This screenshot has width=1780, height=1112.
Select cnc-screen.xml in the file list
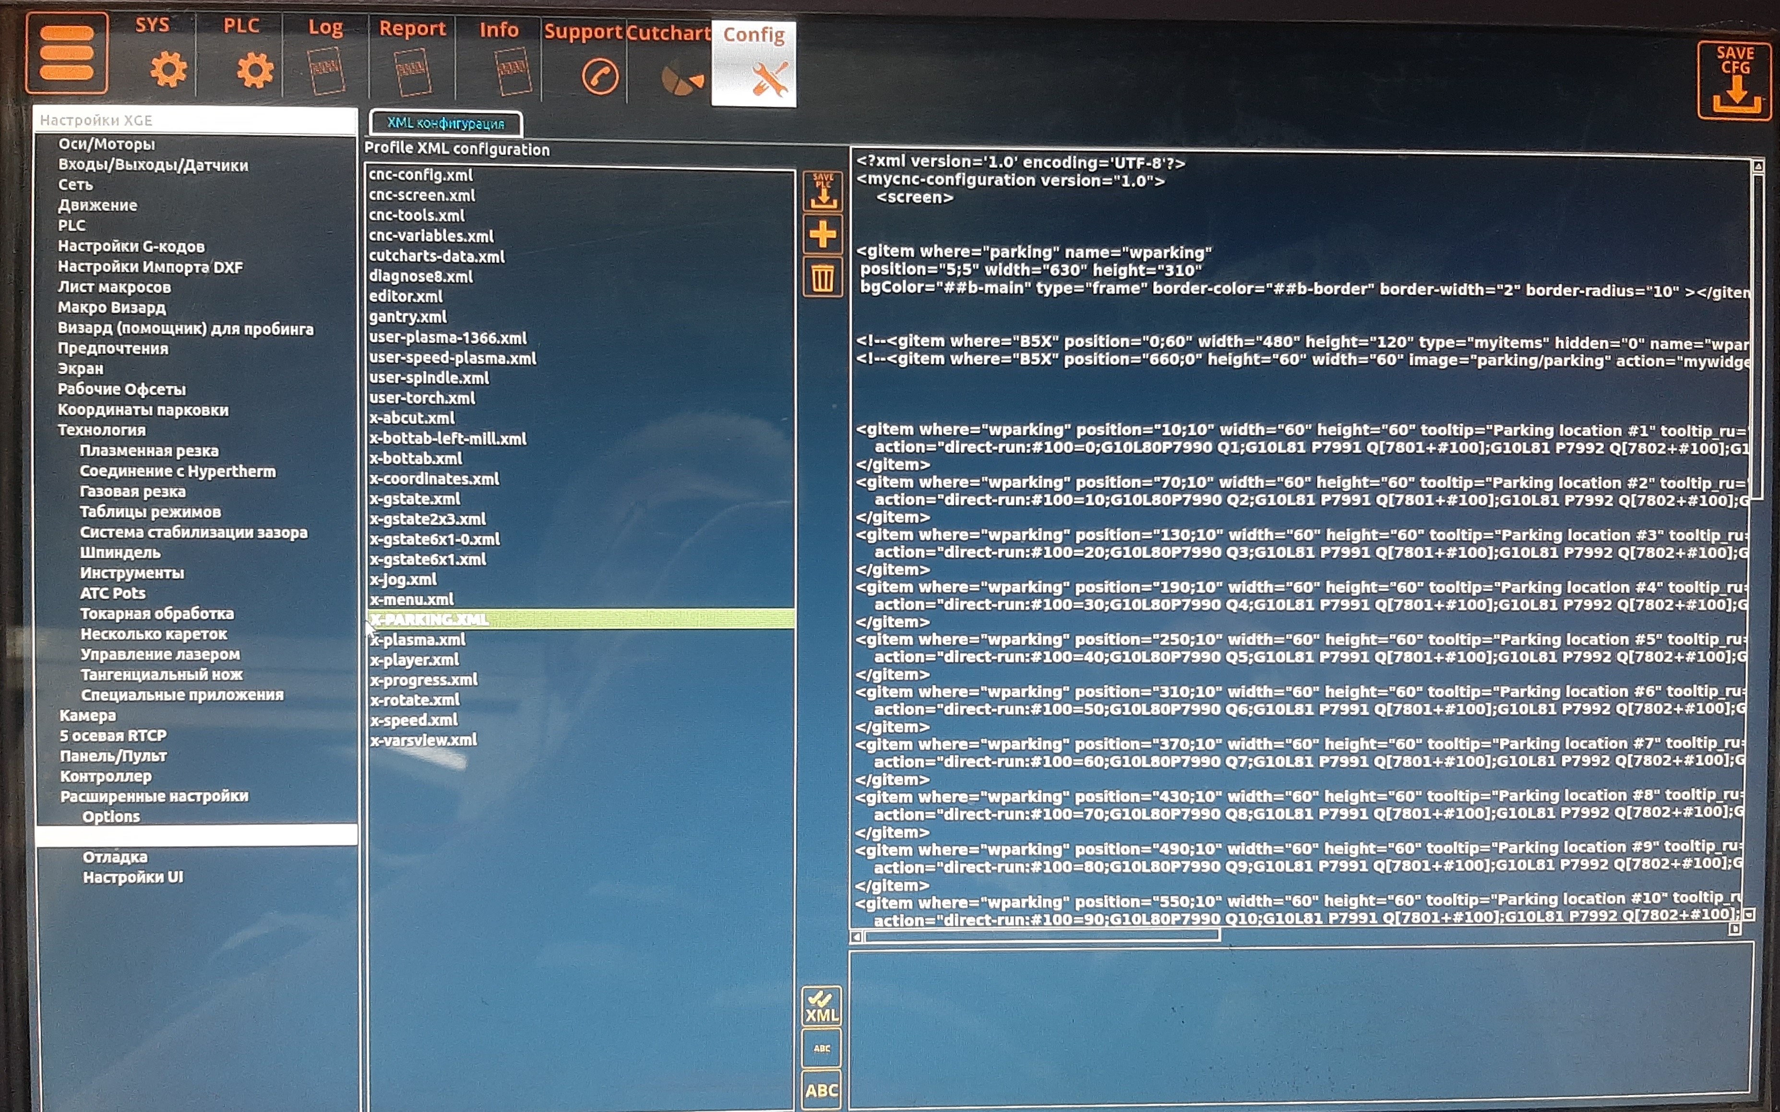pos(422,196)
